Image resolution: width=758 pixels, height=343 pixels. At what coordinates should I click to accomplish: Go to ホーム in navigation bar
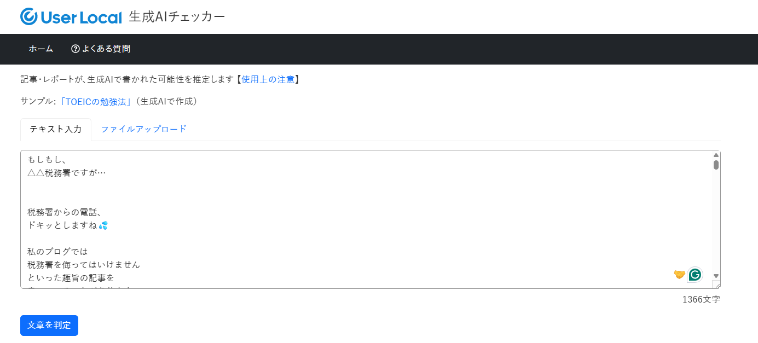coord(41,49)
